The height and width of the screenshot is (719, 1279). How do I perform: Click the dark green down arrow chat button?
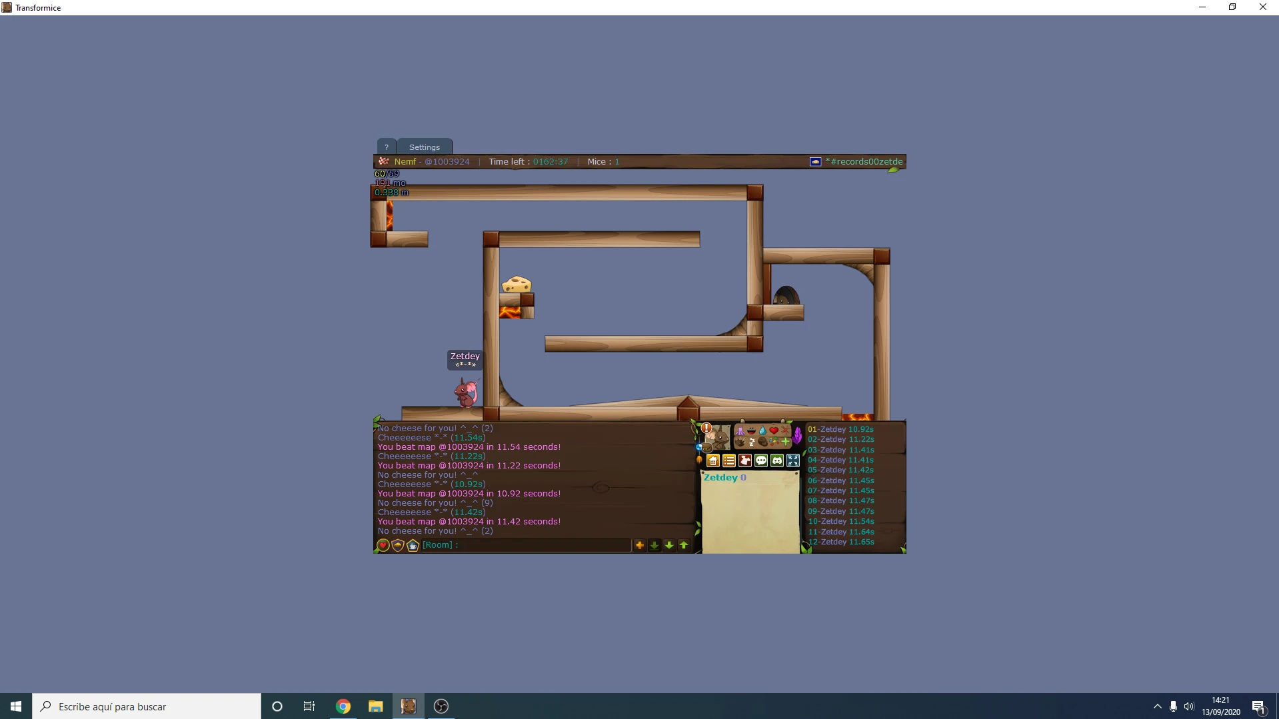(654, 545)
